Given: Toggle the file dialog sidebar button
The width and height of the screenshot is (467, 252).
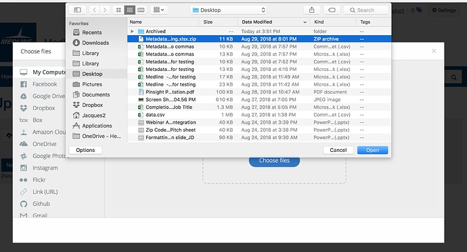Looking at the screenshot, I should 77,10.
